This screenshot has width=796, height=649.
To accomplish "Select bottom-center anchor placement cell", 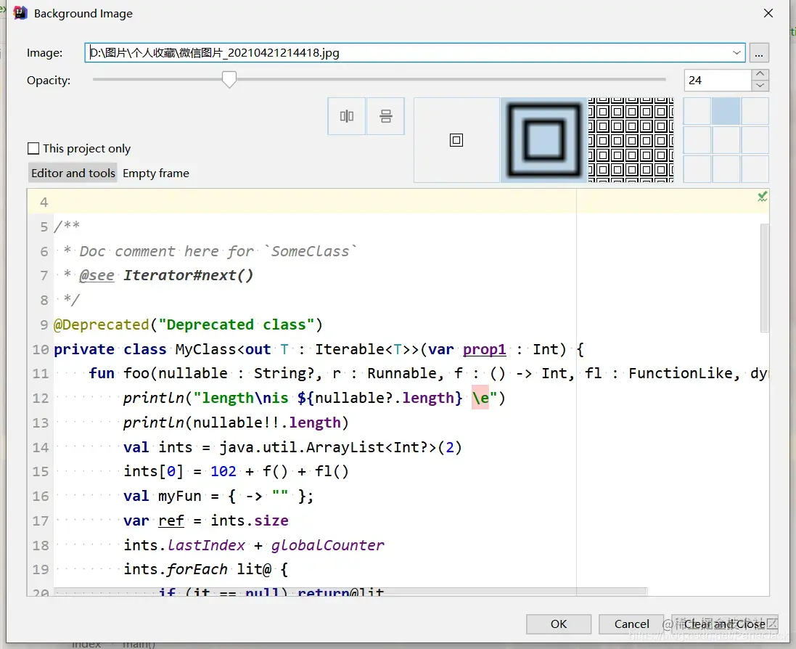I will 726,169.
